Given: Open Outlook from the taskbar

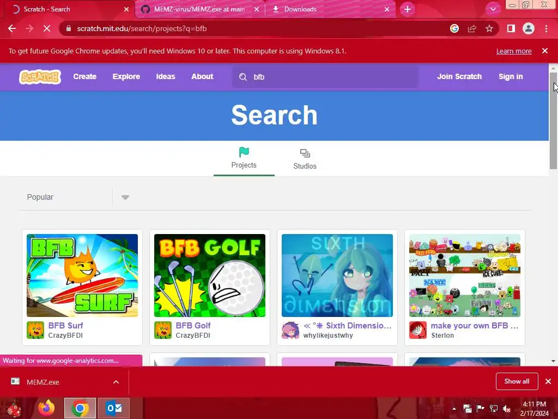Looking at the screenshot, I should (x=114, y=408).
